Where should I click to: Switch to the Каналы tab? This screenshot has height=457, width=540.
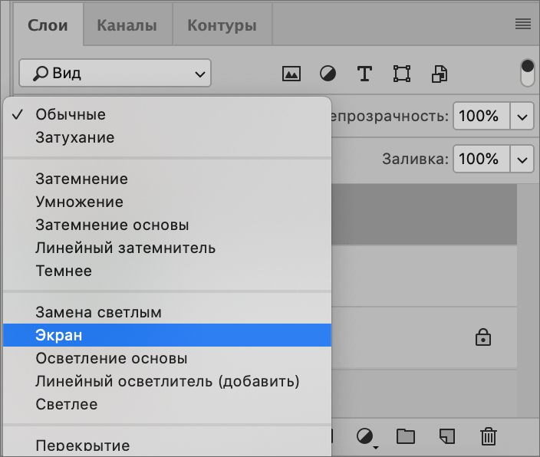point(127,25)
